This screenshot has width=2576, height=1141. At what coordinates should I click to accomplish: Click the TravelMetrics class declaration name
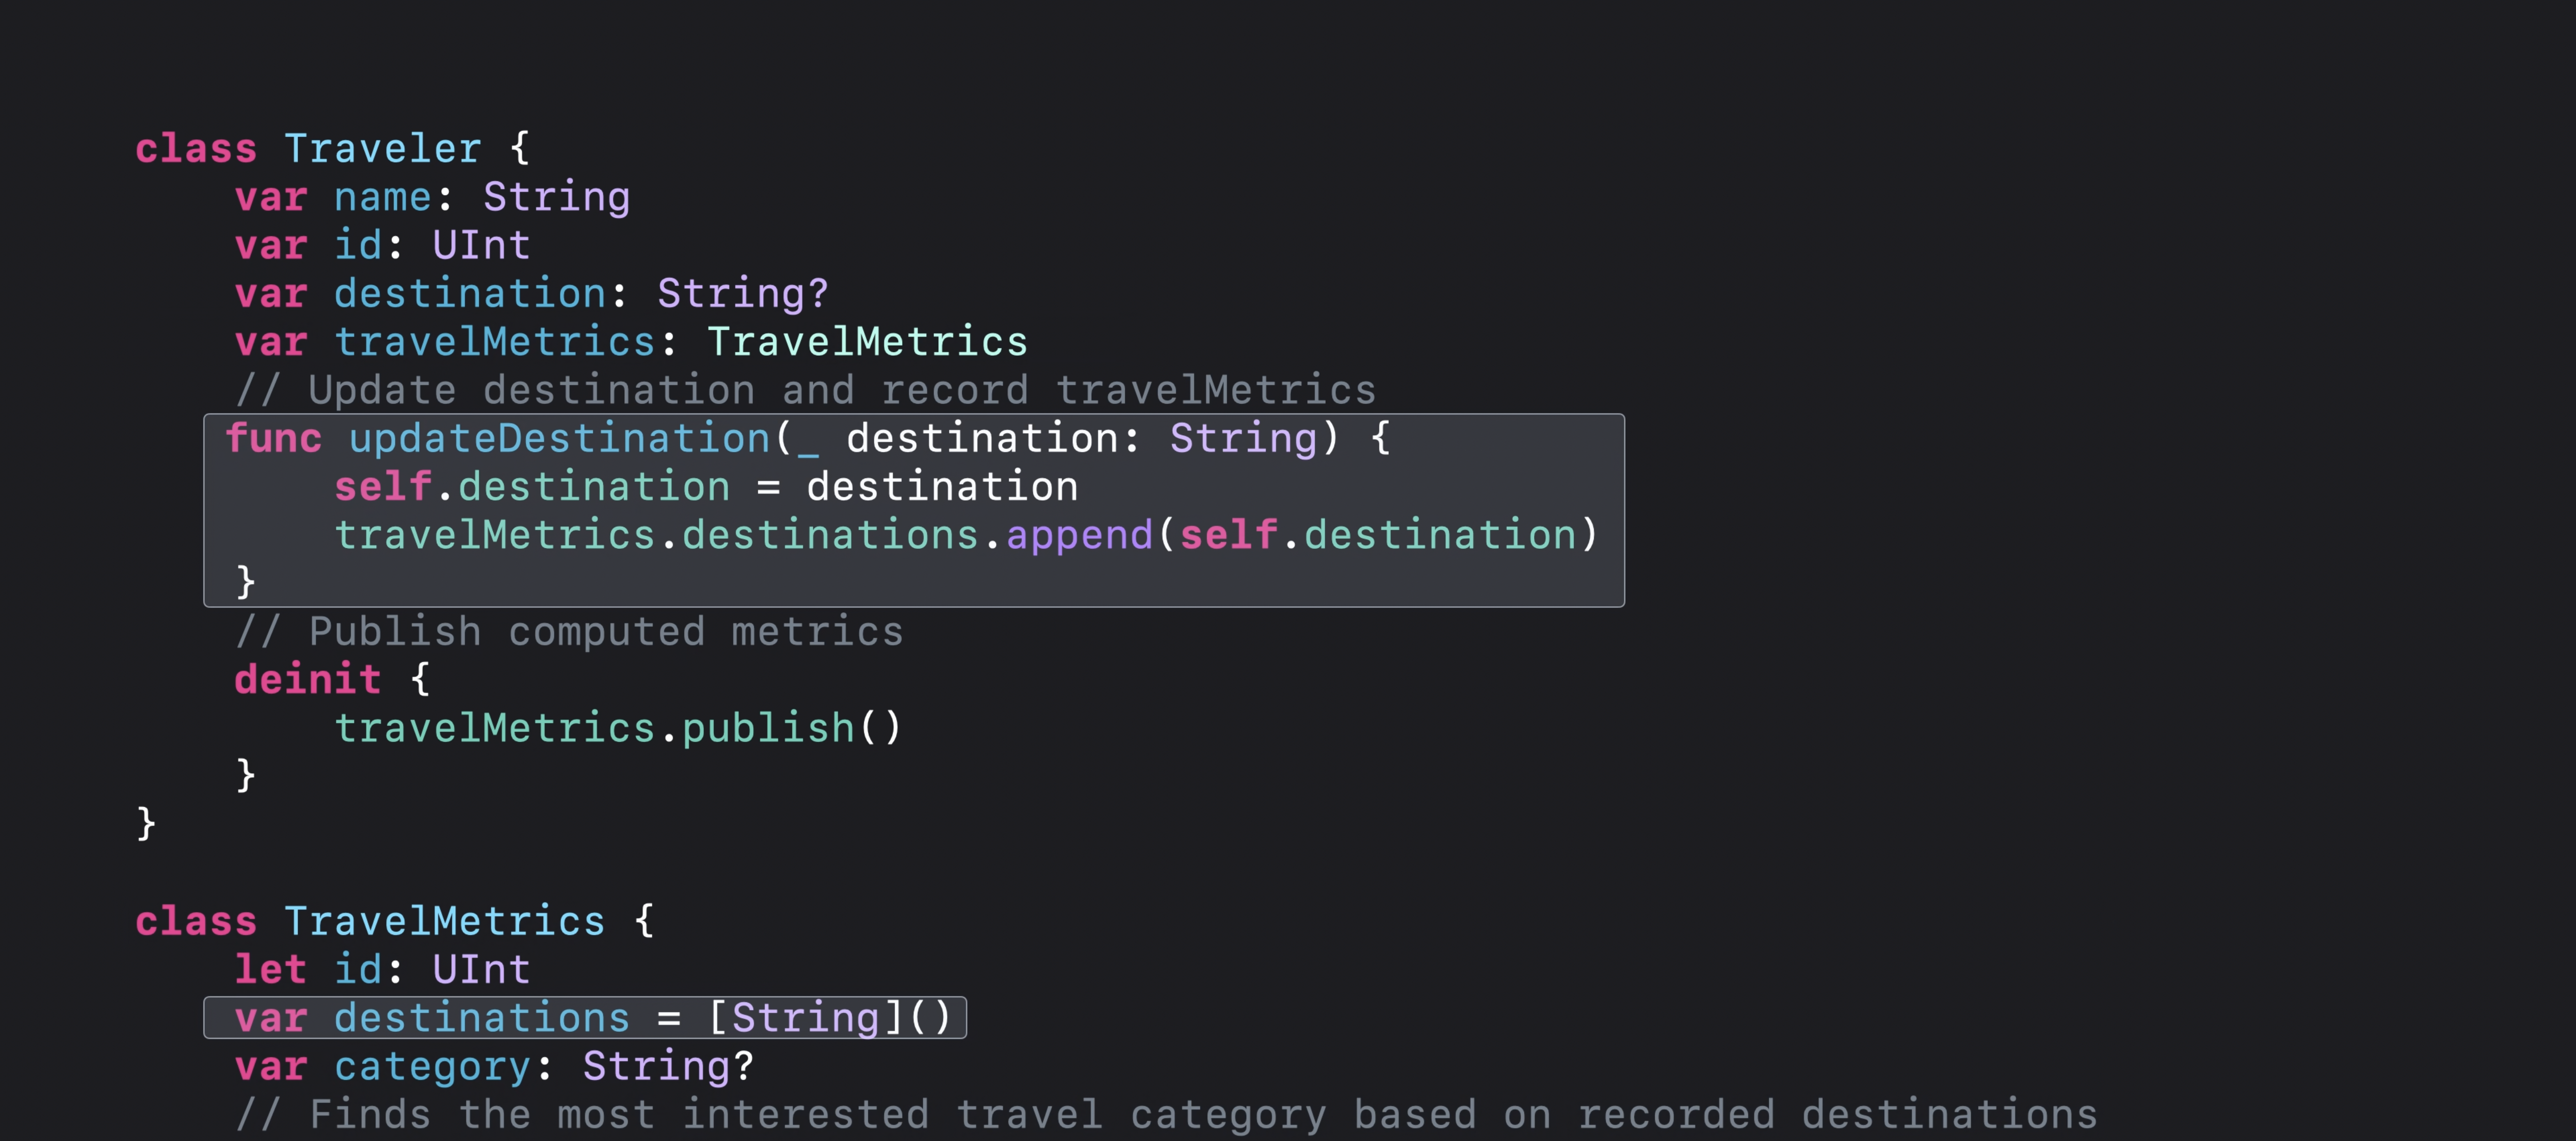pyautogui.click(x=444, y=921)
